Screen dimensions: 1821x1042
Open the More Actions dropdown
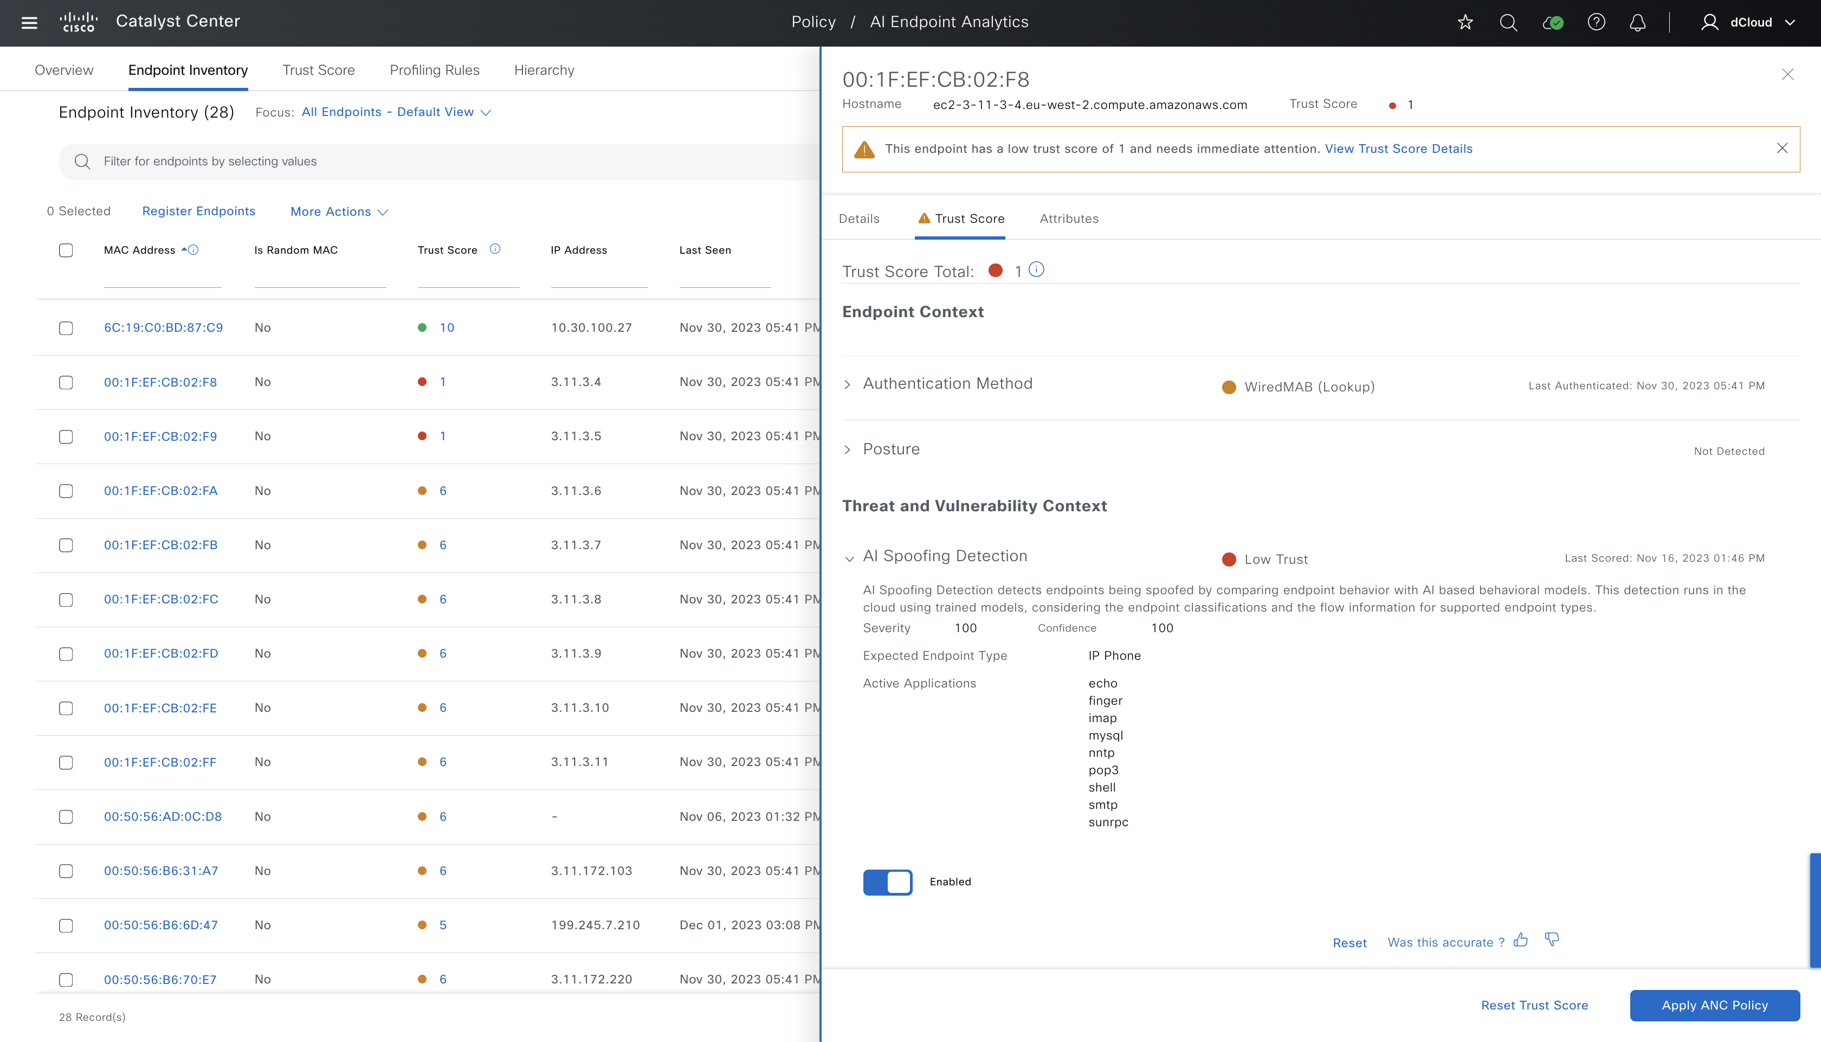[x=339, y=212]
